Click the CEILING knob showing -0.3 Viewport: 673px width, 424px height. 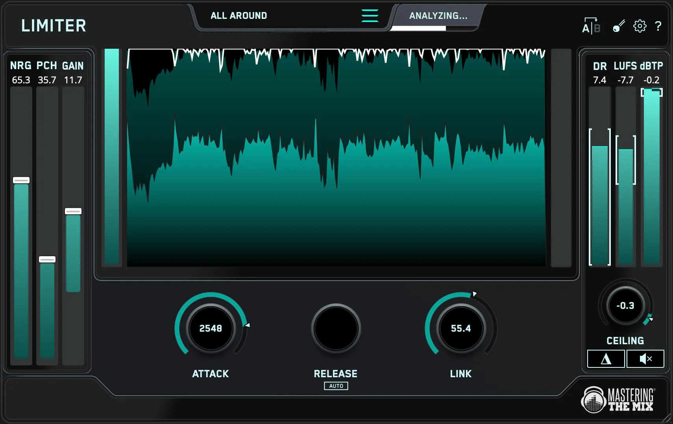pyautogui.click(x=626, y=306)
